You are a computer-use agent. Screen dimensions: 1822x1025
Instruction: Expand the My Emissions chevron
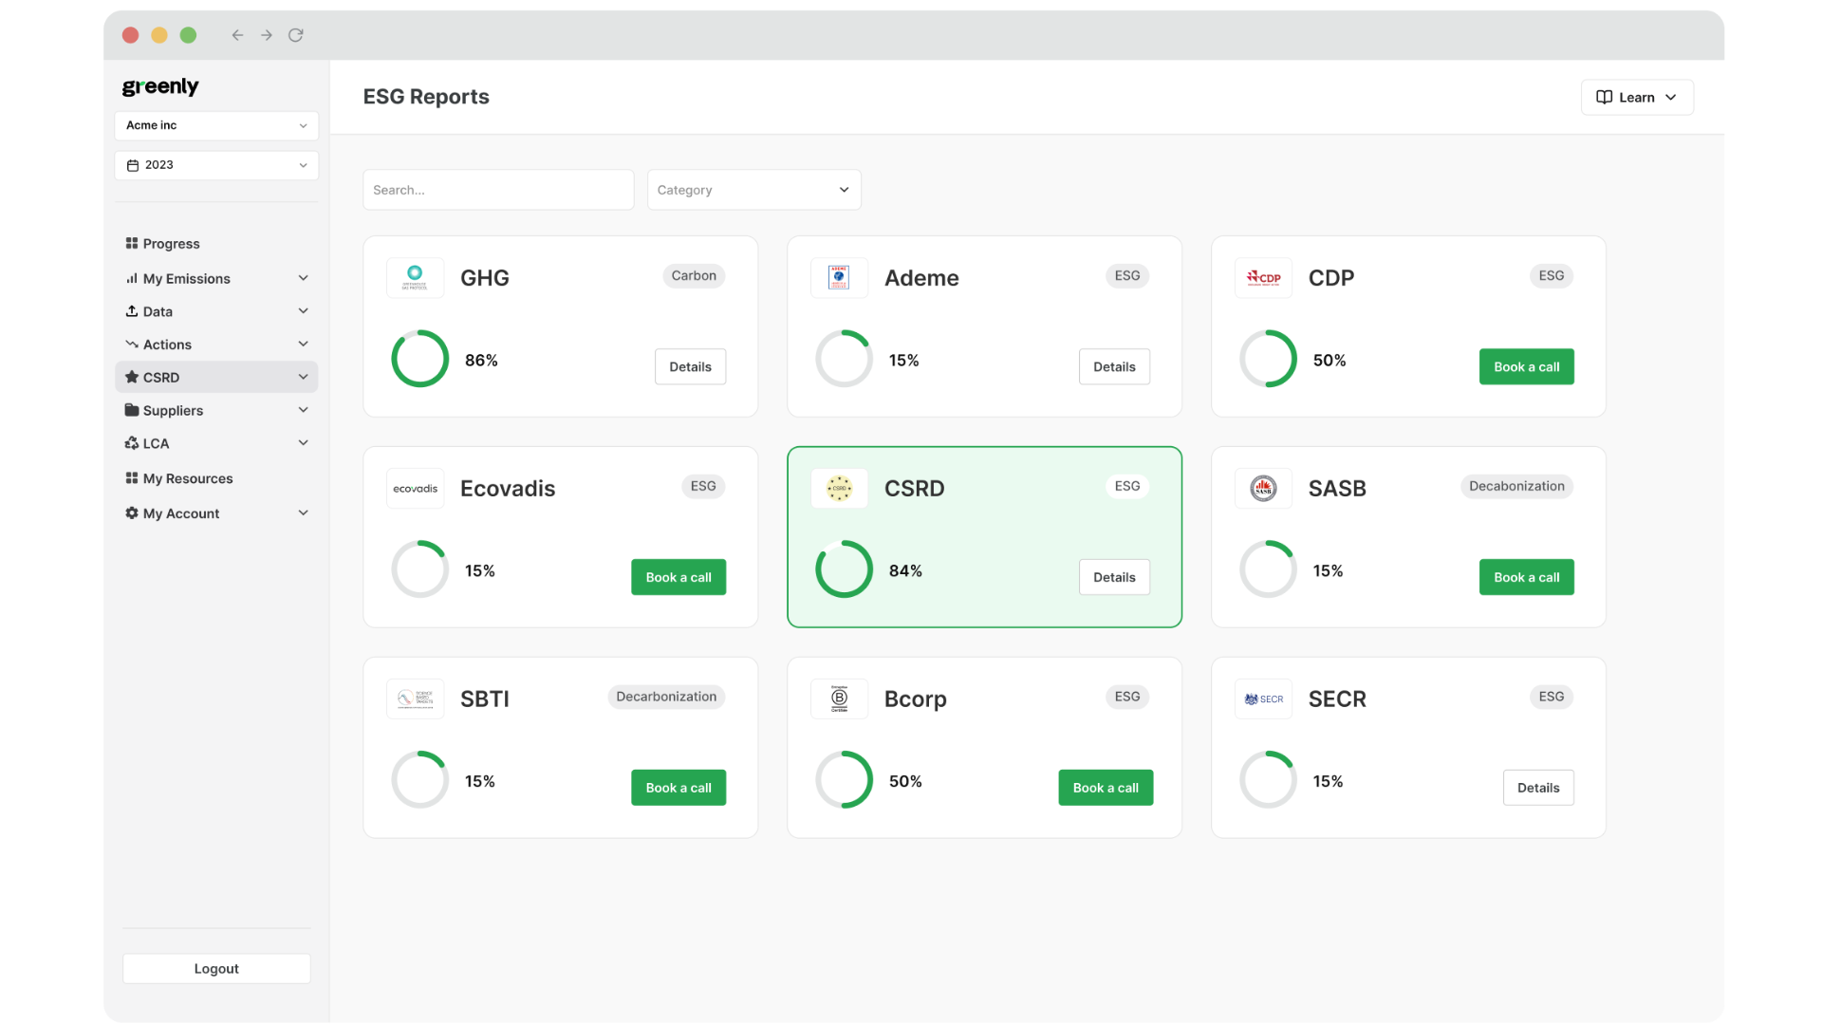[x=303, y=278]
